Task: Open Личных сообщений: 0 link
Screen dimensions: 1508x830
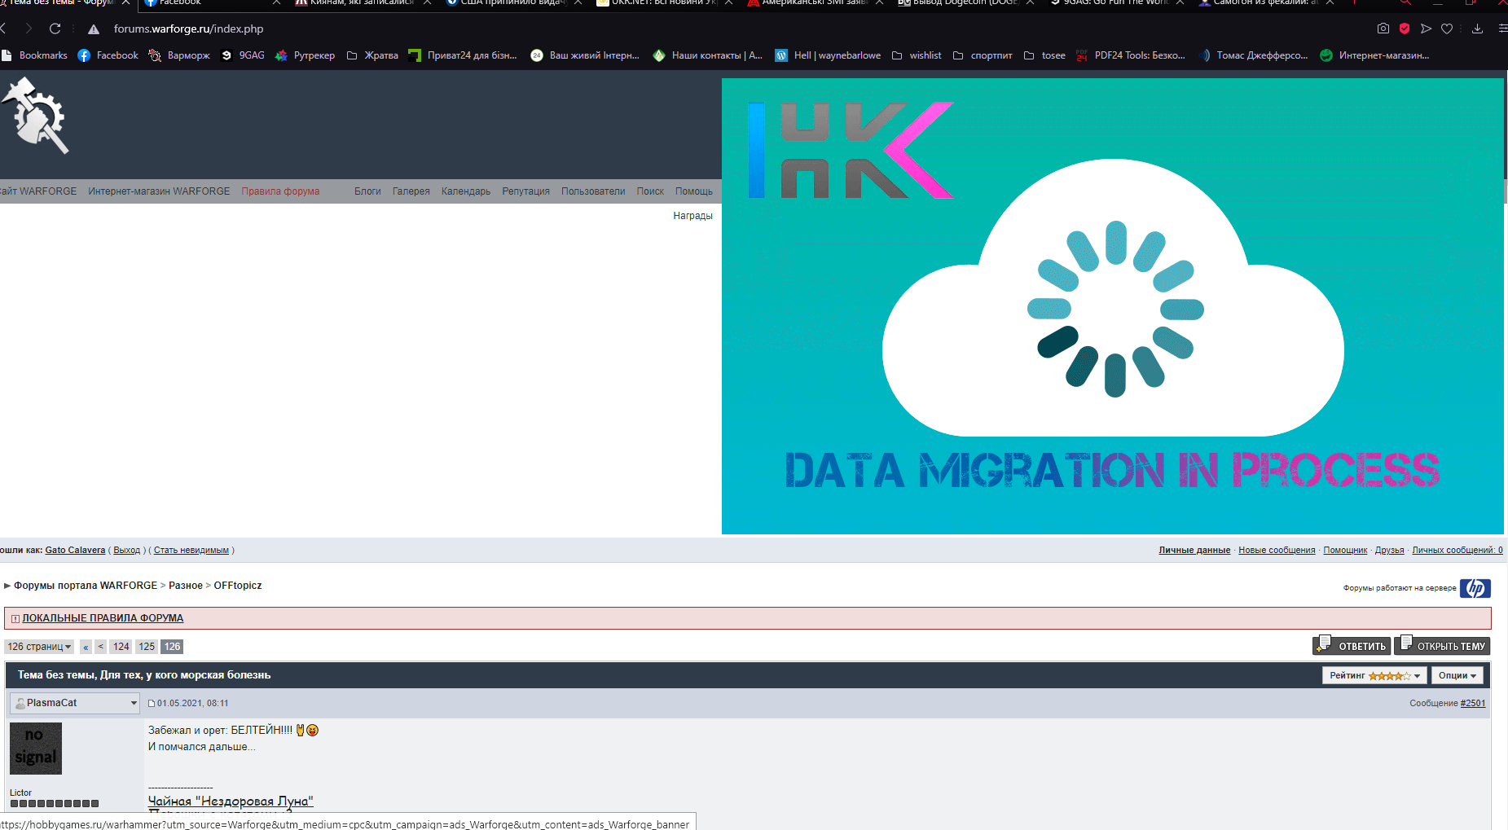Action: 1457,550
